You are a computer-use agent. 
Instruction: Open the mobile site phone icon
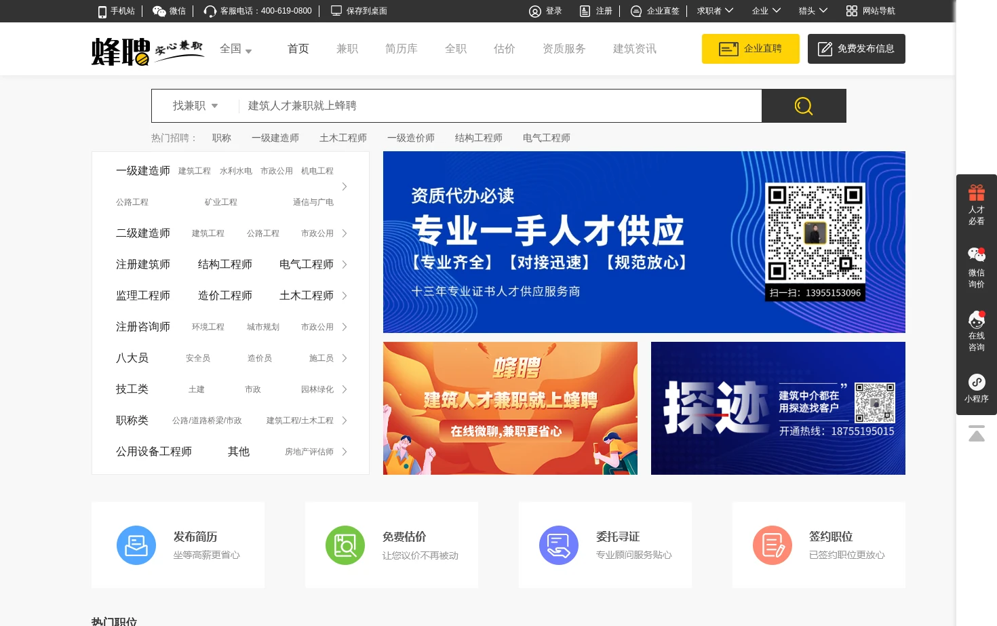click(102, 12)
